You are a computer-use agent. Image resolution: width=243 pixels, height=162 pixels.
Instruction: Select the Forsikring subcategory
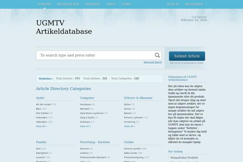[130, 122]
